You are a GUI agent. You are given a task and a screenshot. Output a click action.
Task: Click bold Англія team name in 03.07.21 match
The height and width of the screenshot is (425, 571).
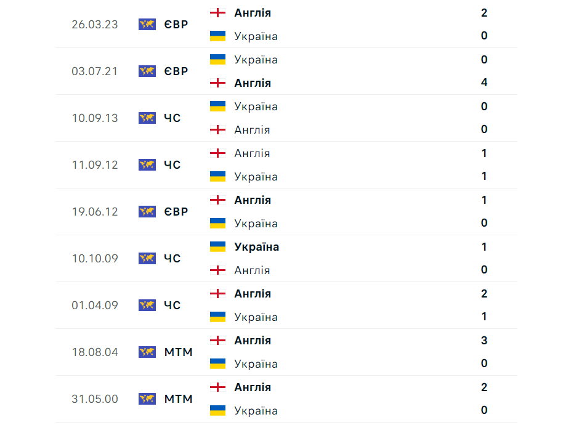[253, 83]
